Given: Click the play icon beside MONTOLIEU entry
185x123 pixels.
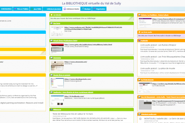Looking at the screenshot, I should (x=140, y=119).
